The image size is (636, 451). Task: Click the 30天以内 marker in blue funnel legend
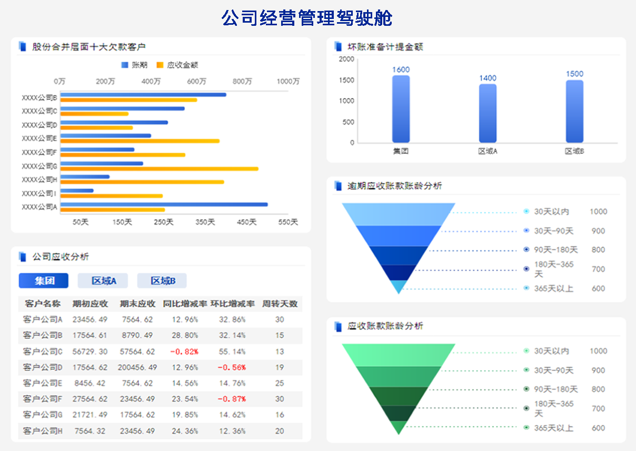pos(526,212)
